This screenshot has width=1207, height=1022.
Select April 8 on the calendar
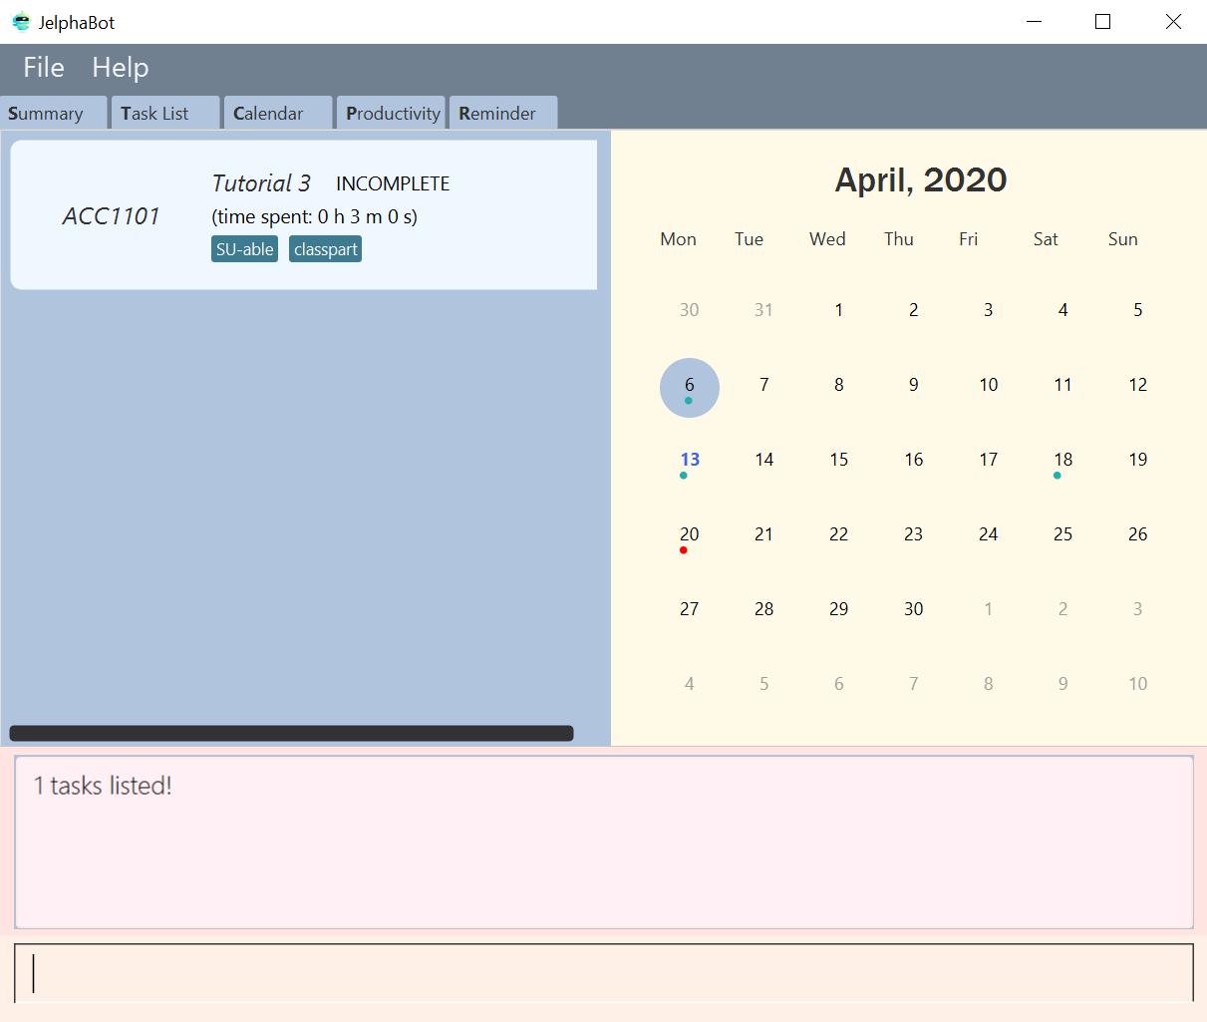(x=838, y=385)
